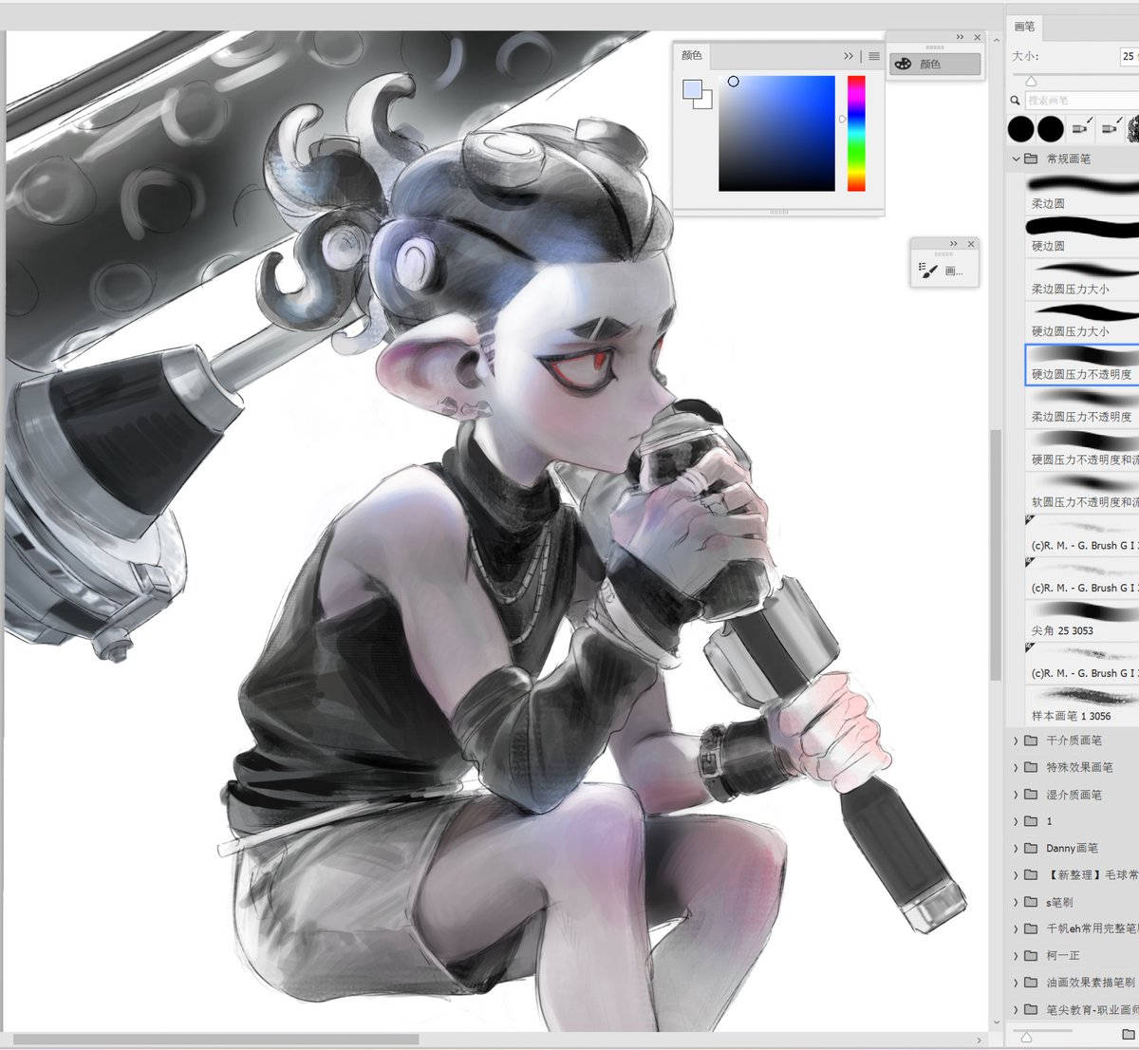Image resolution: width=1139 pixels, height=1050 pixels.
Task: Click the foreground color swatch in 颜色 panel
Action: tap(692, 89)
